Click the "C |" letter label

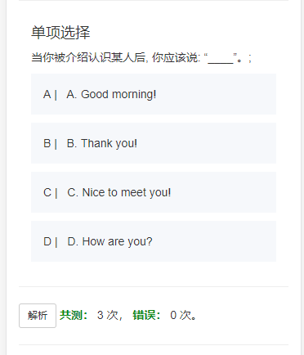50,192
